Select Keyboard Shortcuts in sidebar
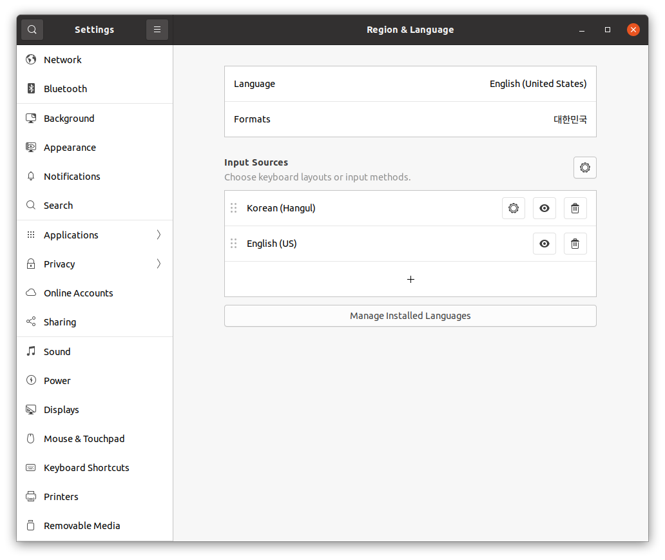This screenshot has height=560, width=665. point(95,467)
